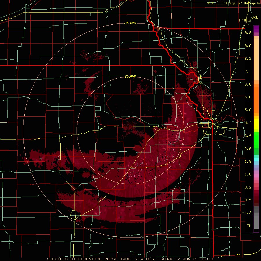The width and height of the screenshot is (261, 261).
Task: Click the 3.4 scale value
Action: coord(248,136)
